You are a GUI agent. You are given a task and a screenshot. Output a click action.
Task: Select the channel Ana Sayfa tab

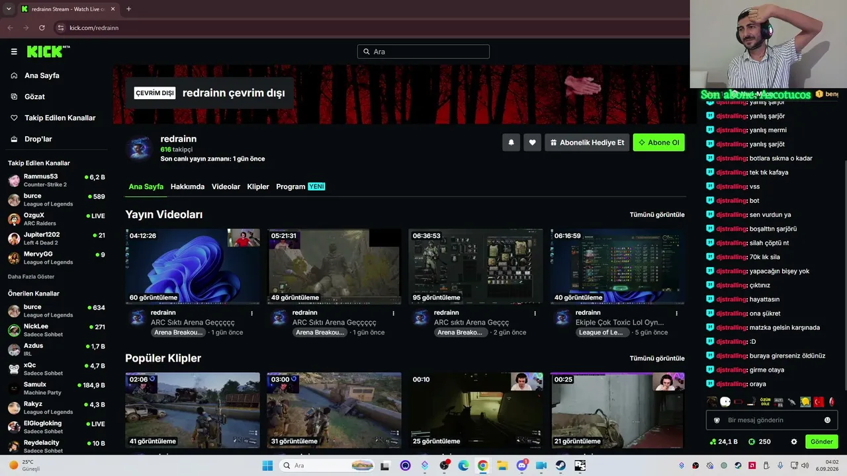tap(146, 186)
